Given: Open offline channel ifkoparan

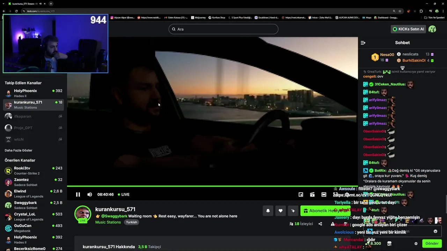Looking at the screenshot, I should [34, 116].
